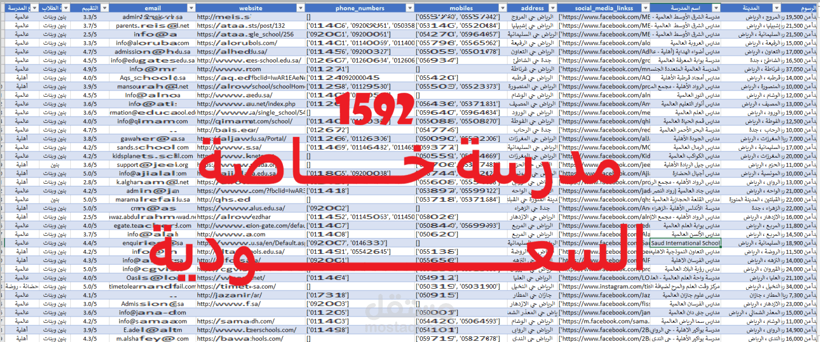The image size is (820, 342).
Task: Select the 2.8/5 rating cell
Action: coord(90,182)
